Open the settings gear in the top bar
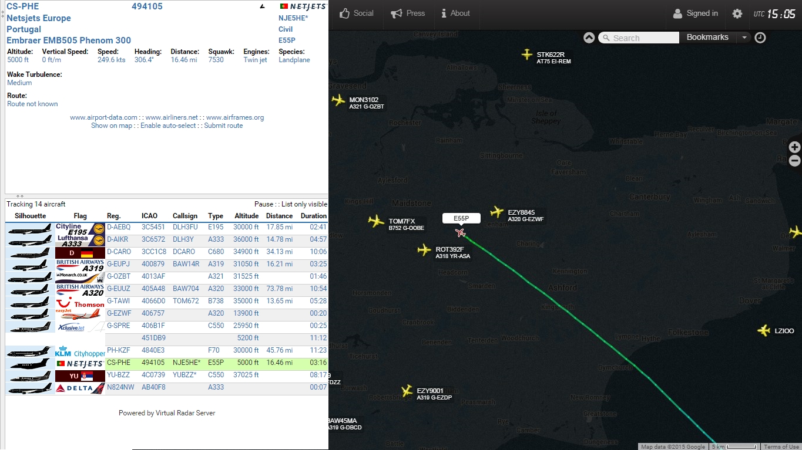Screen dimensions: 802x450 point(737,12)
